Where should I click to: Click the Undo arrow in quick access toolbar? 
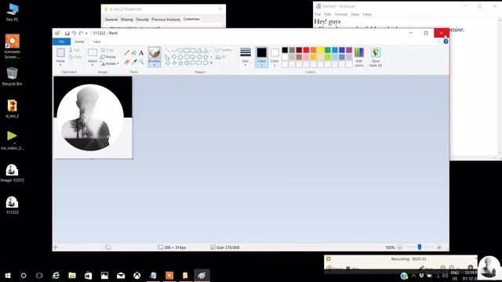pyautogui.click(x=74, y=33)
